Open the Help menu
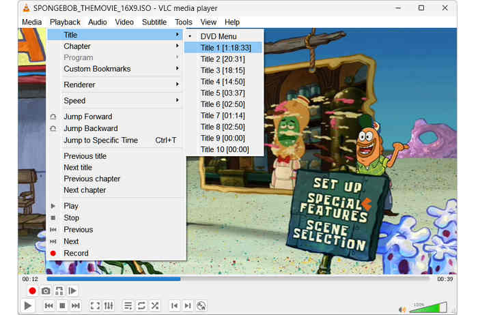 pos(232,22)
